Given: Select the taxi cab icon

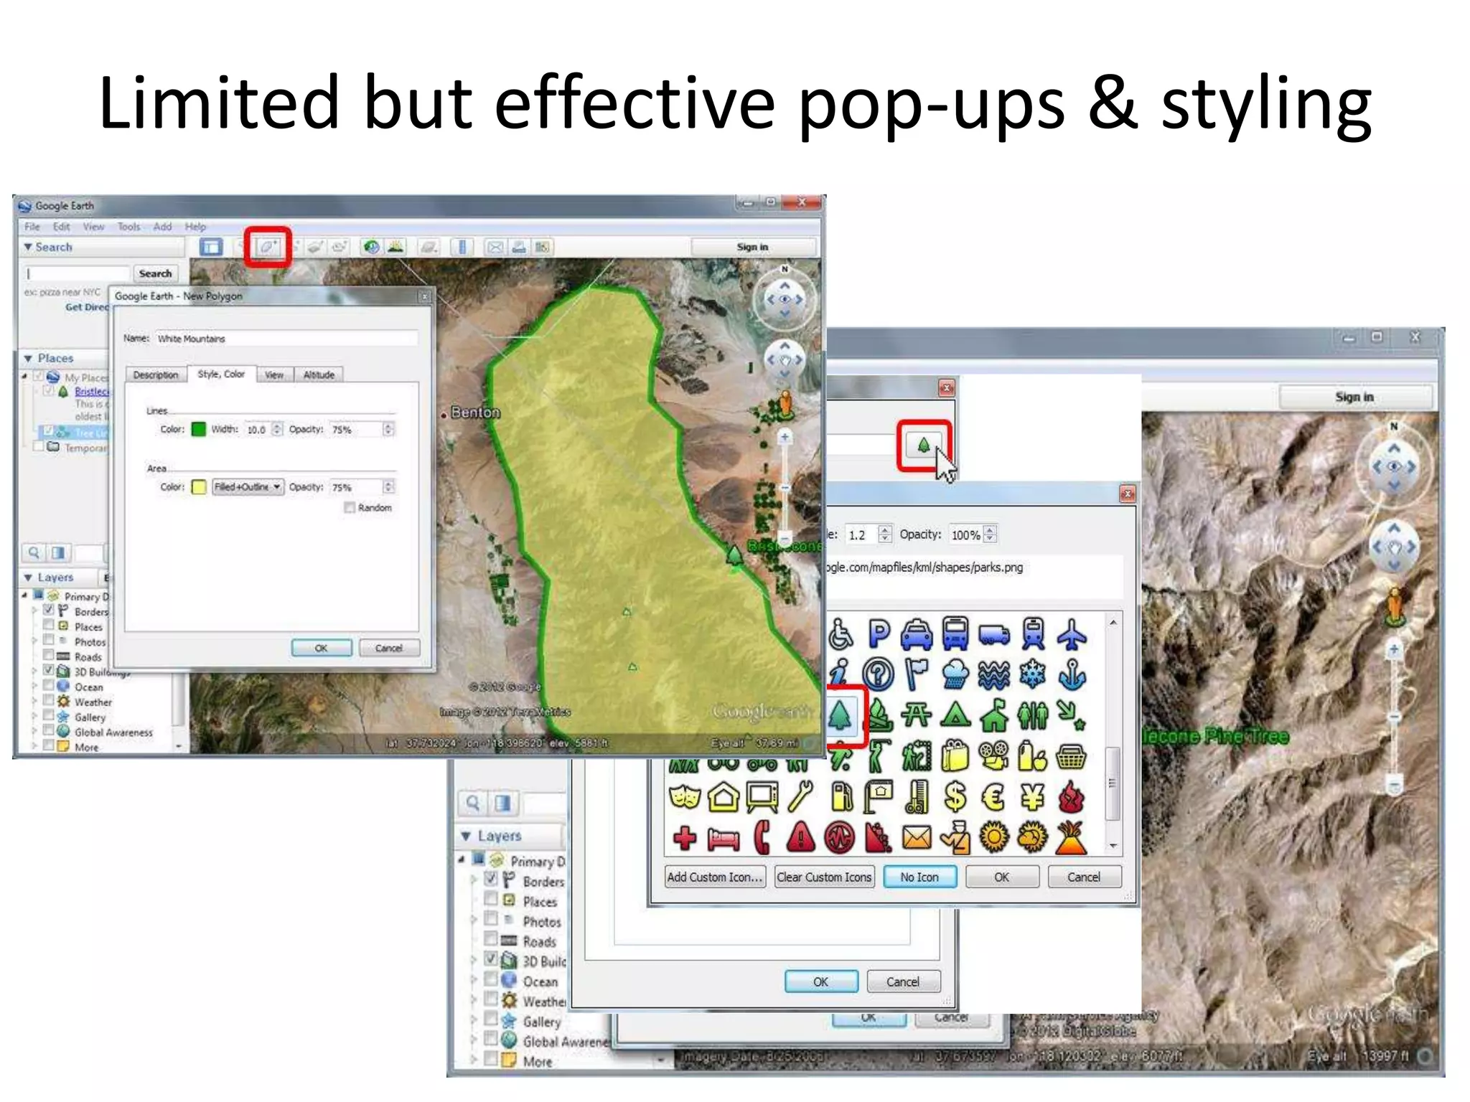Looking at the screenshot, I should coord(917,634).
